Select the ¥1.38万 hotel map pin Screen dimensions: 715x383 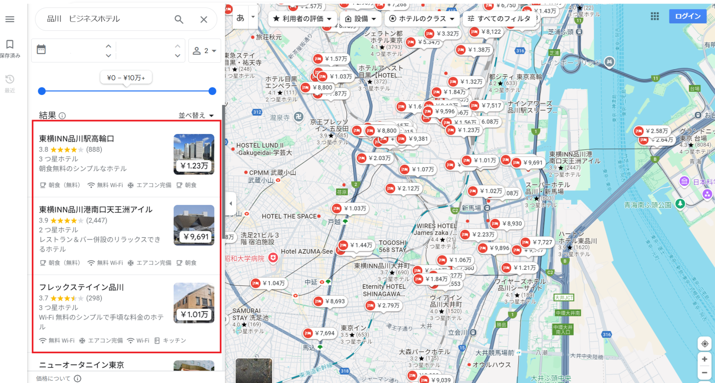click(474, 50)
